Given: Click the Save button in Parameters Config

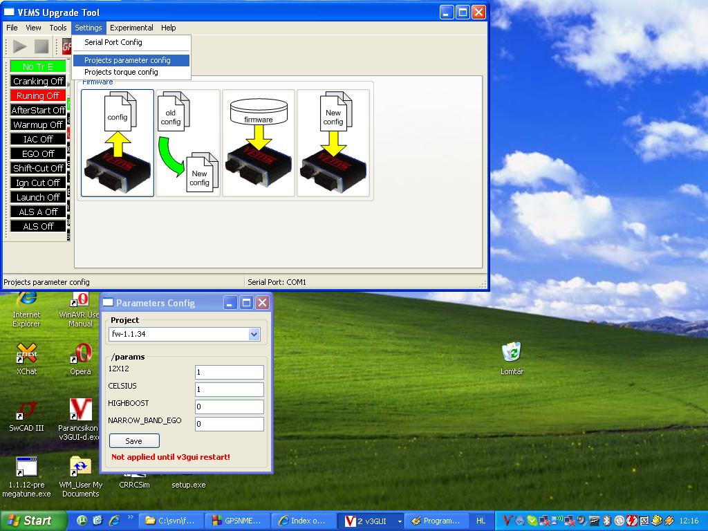Looking at the screenshot, I should [134, 440].
